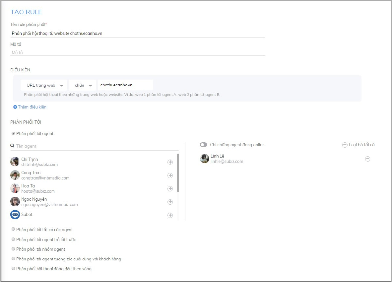The height and width of the screenshot is (282, 392).
Task: Click the Subot robot avatar icon
Action: pos(15,215)
